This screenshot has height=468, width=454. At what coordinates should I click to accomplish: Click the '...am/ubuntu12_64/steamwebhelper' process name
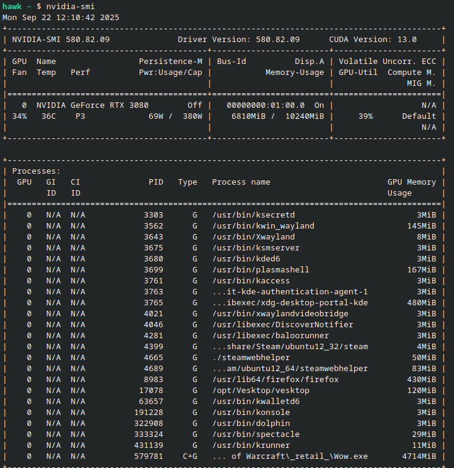[290, 369]
